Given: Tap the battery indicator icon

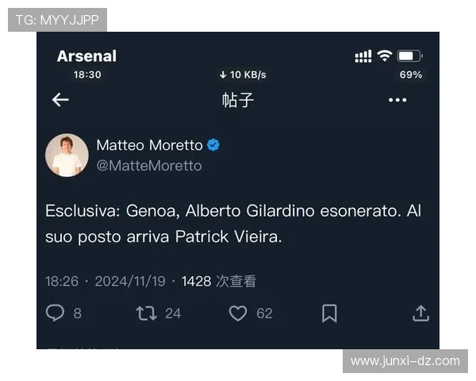Looking at the screenshot, I should (409, 56).
